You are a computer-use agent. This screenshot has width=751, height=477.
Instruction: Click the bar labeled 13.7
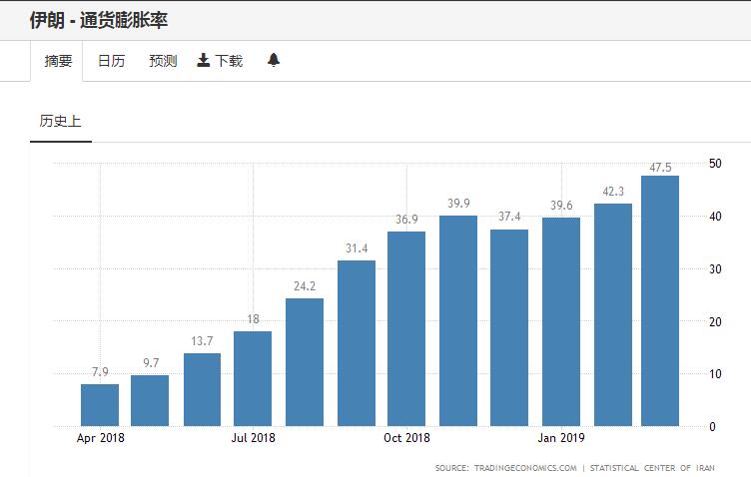click(202, 389)
